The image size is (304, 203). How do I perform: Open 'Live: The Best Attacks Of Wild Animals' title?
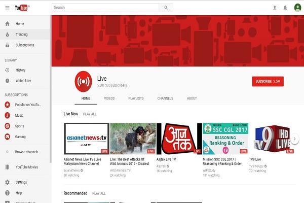click(130, 161)
